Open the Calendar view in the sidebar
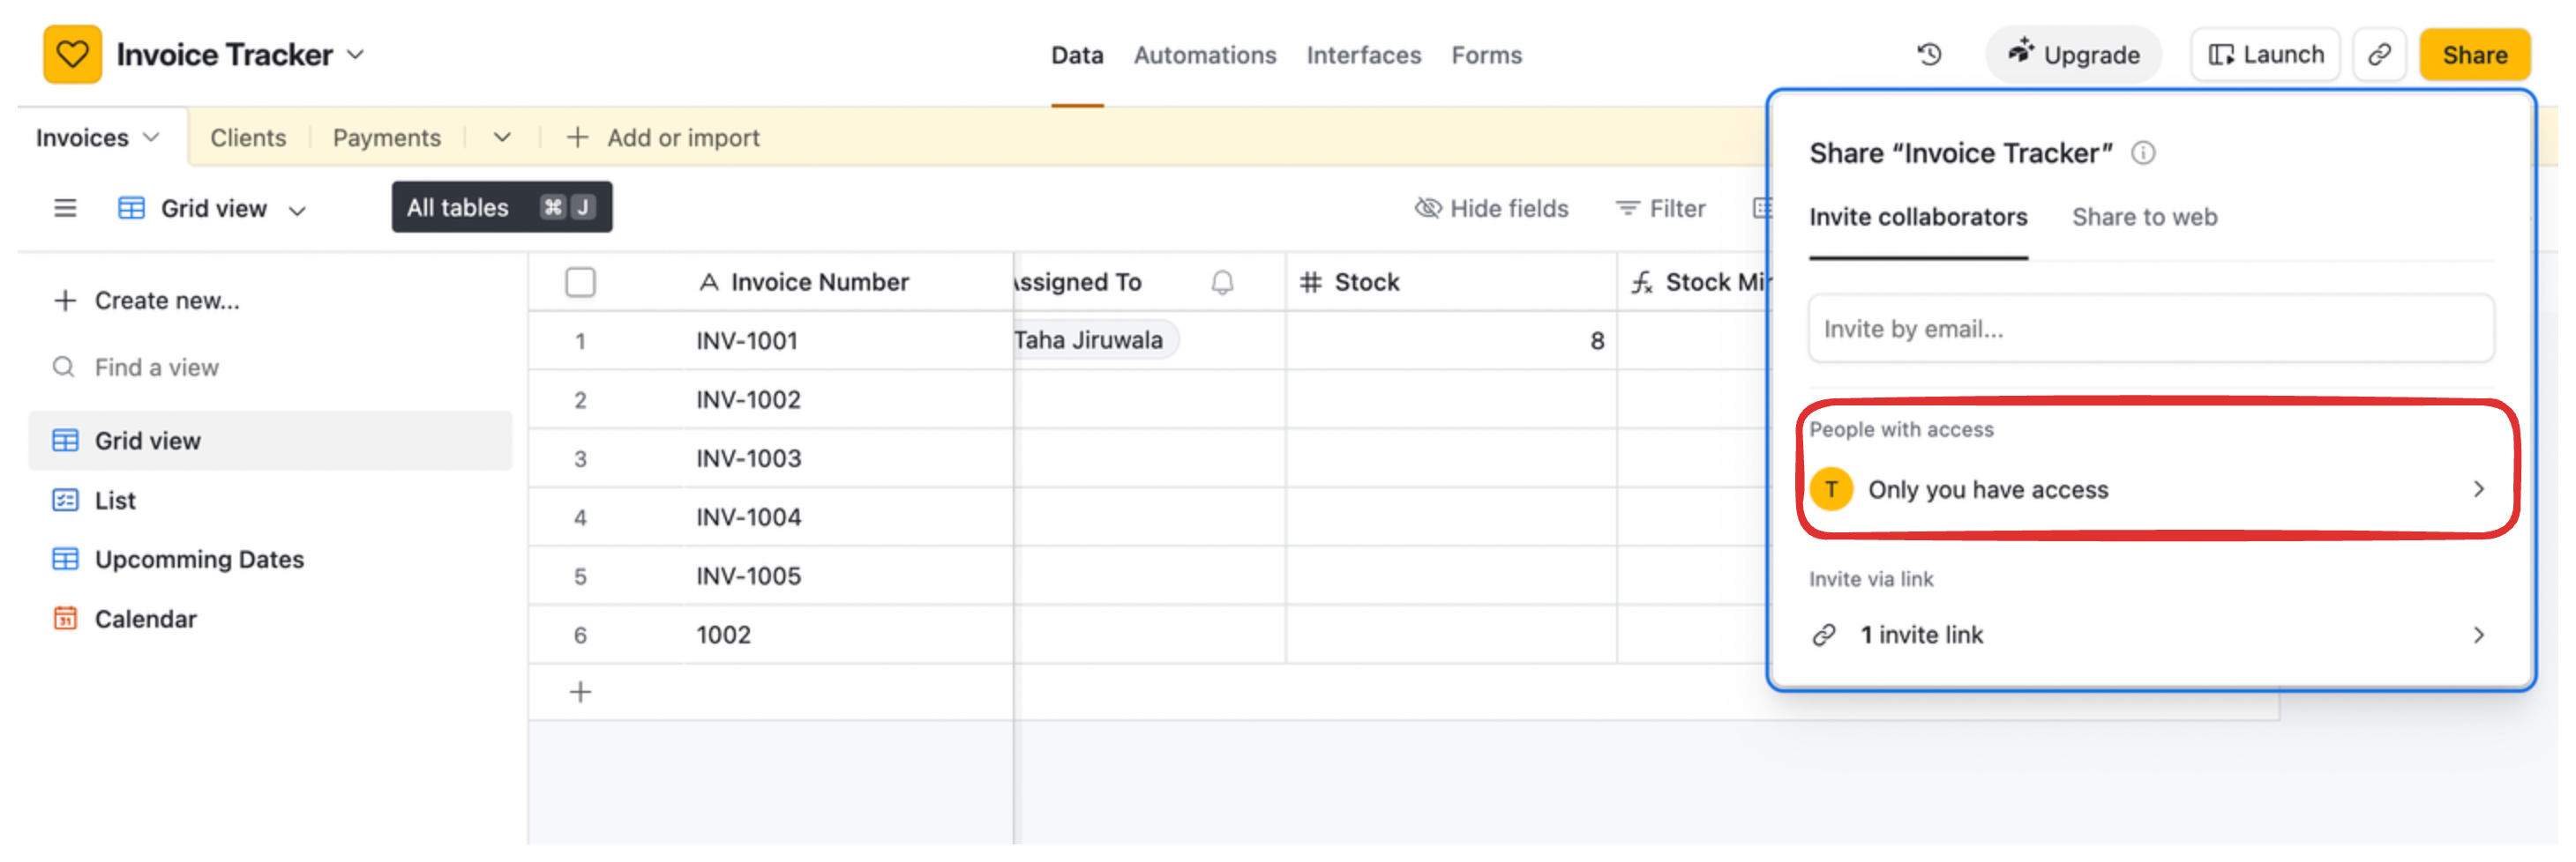This screenshot has height=862, width=2576. pos(145,618)
